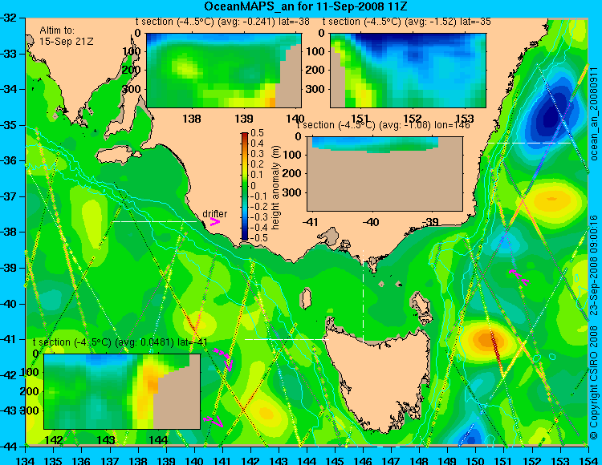Click the '-38' latitude axis label
The image size is (602, 465).
click(x=9, y=232)
